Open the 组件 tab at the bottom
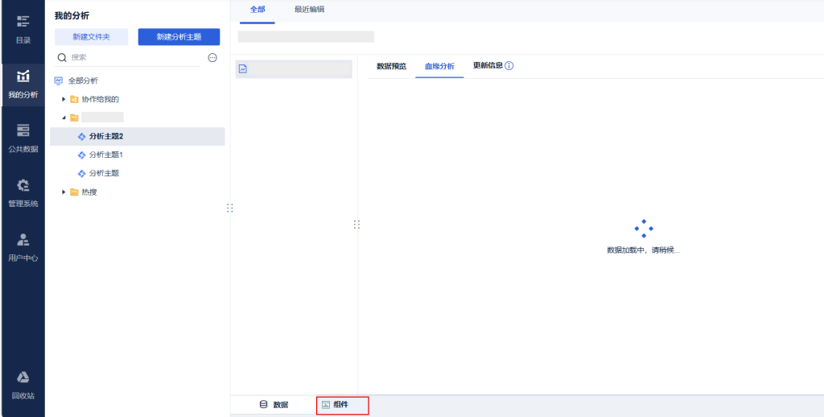The width and height of the screenshot is (824, 417). coord(342,405)
